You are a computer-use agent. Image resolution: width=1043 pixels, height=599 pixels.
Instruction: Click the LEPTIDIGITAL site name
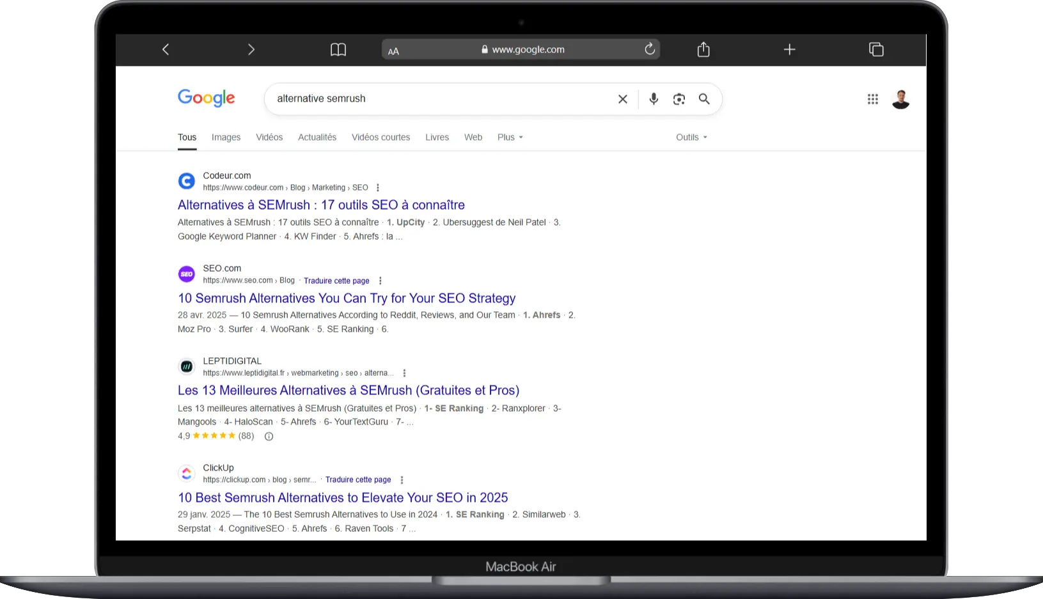(x=232, y=361)
